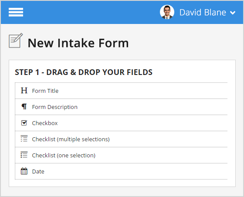Image resolution: width=244 pixels, height=197 pixels.
Task: Click David Blane's profile avatar
Action: tap(167, 12)
